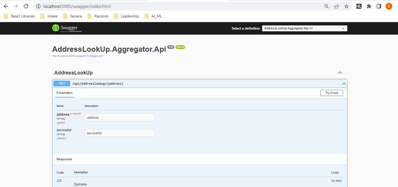Open the AI_ML bookmark folder
Screen dimensions: 398x187
pyautogui.click(x=153, y=16)
